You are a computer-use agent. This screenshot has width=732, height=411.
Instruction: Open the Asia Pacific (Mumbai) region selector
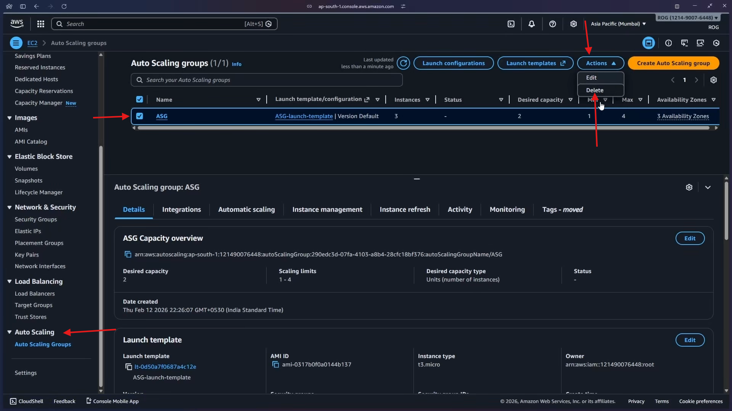click(618, 24)
